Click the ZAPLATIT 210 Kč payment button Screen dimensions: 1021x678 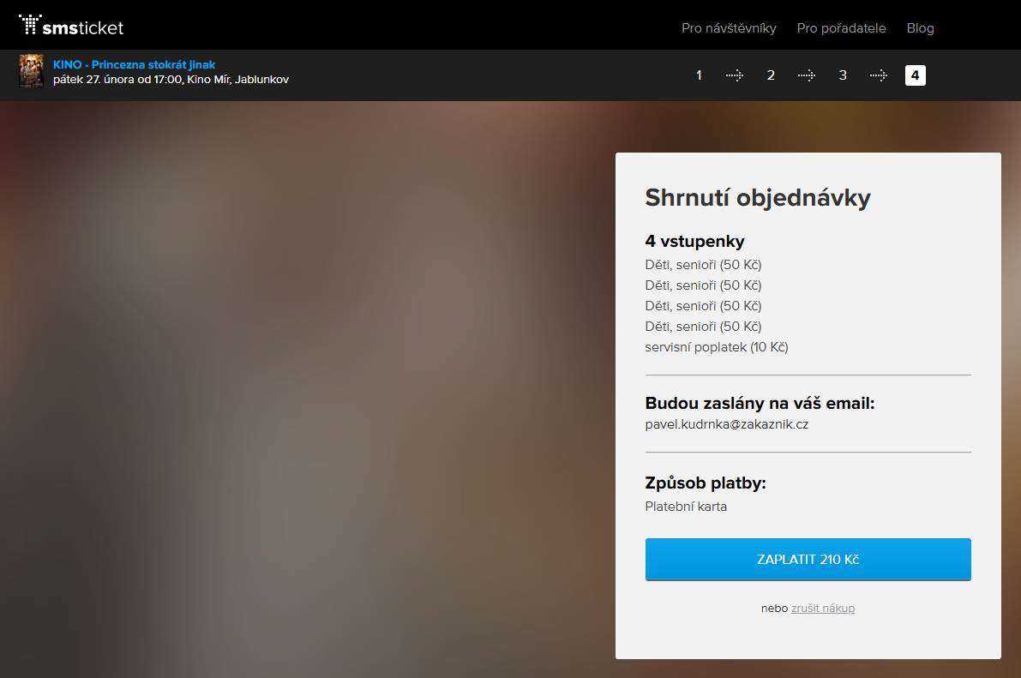click(x=808, y=559)
